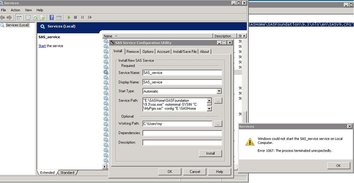Open the Start Type dropdown
This screenshot has height=183, width=354.
[x=219, y=91]
